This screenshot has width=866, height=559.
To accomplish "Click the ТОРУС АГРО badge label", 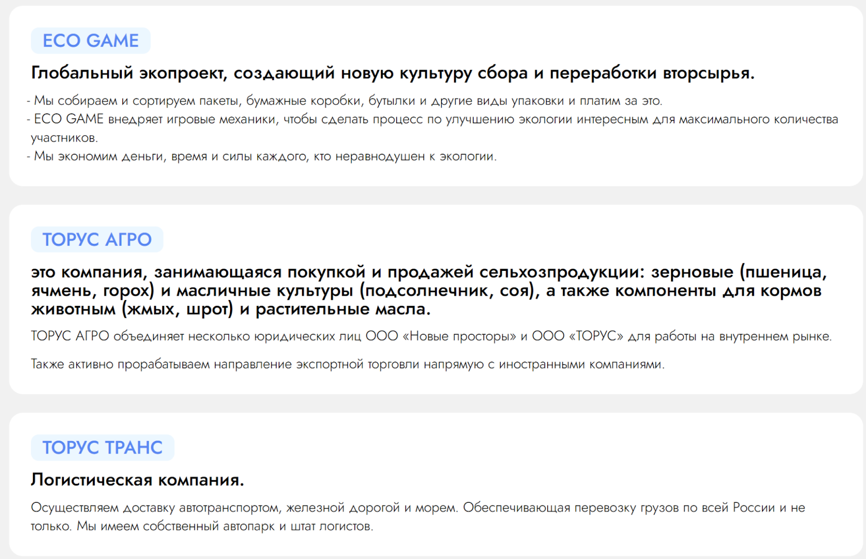I will click(97, 239).
